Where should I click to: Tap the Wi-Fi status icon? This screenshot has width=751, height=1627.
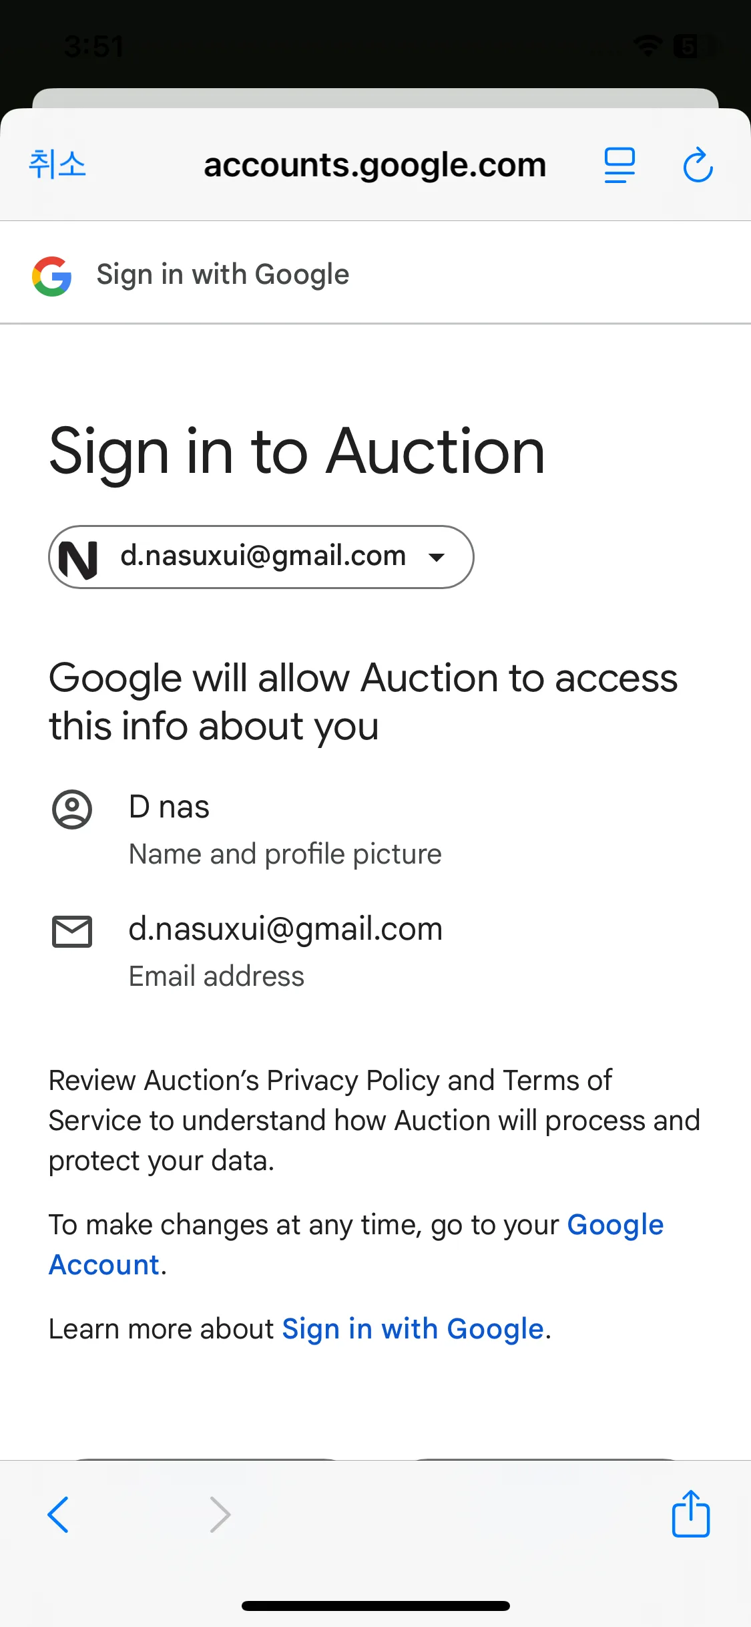click(647, 46)
